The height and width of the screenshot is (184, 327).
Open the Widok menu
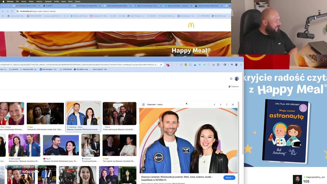(x=31, y=1)
